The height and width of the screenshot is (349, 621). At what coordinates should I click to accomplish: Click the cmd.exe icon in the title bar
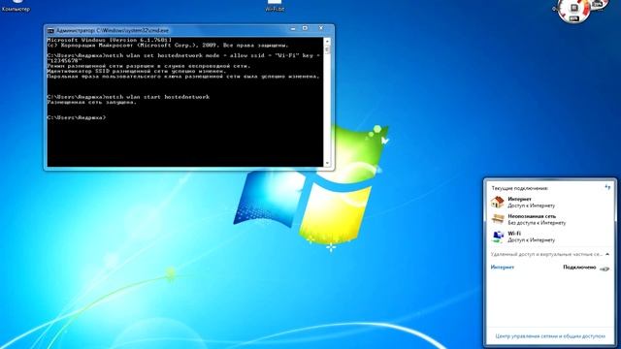50,30
